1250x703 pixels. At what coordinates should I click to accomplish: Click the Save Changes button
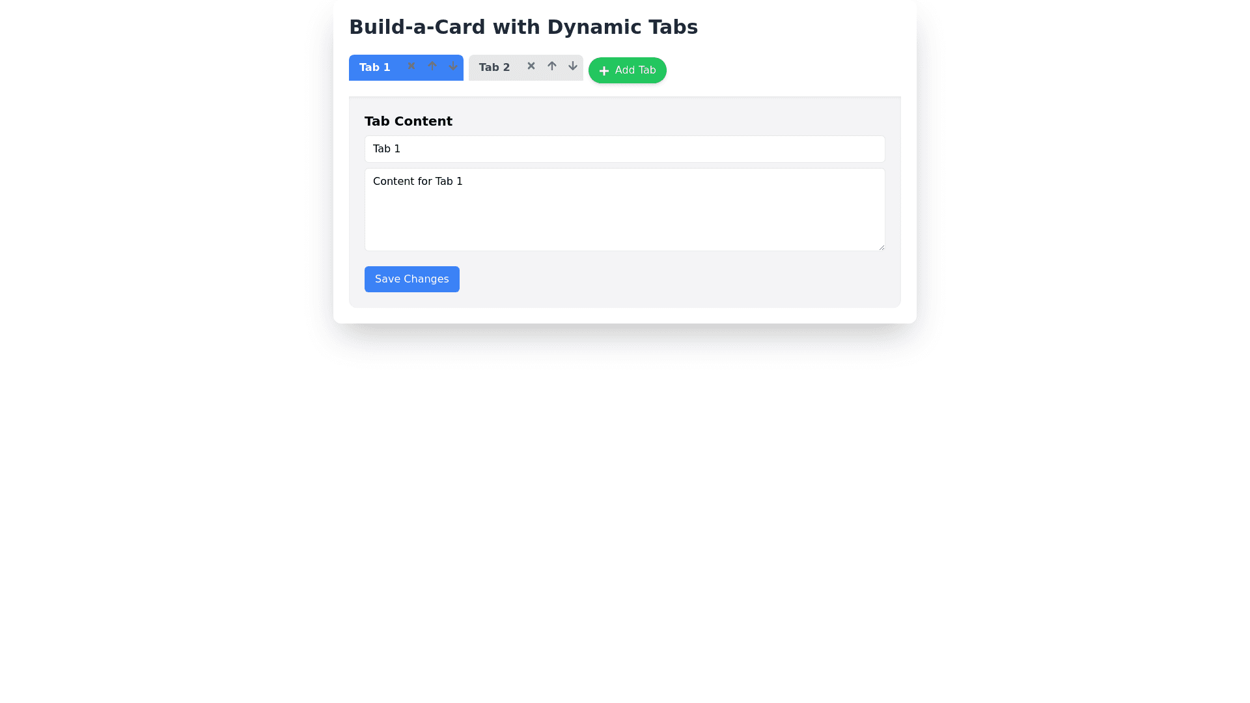411,279
